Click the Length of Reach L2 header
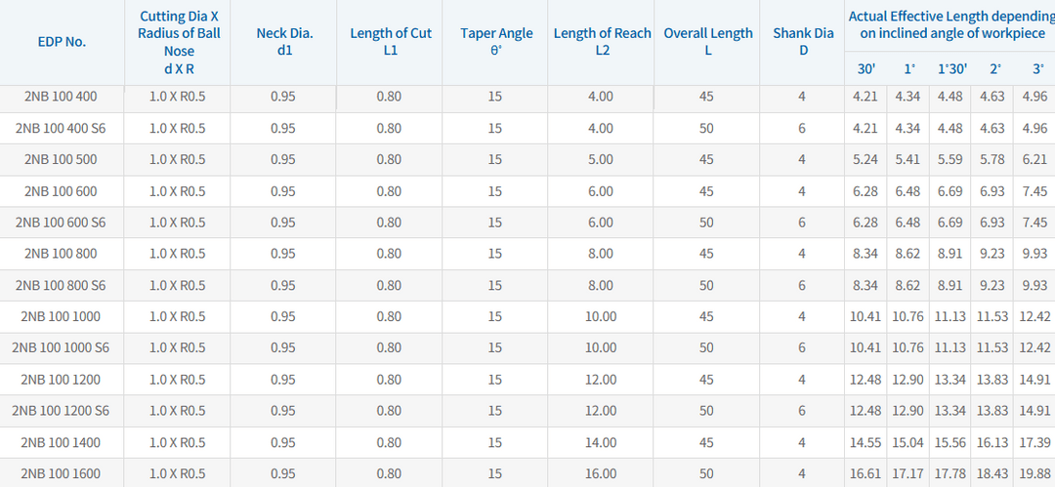1055x487 pixels. [x=602, y=42]
